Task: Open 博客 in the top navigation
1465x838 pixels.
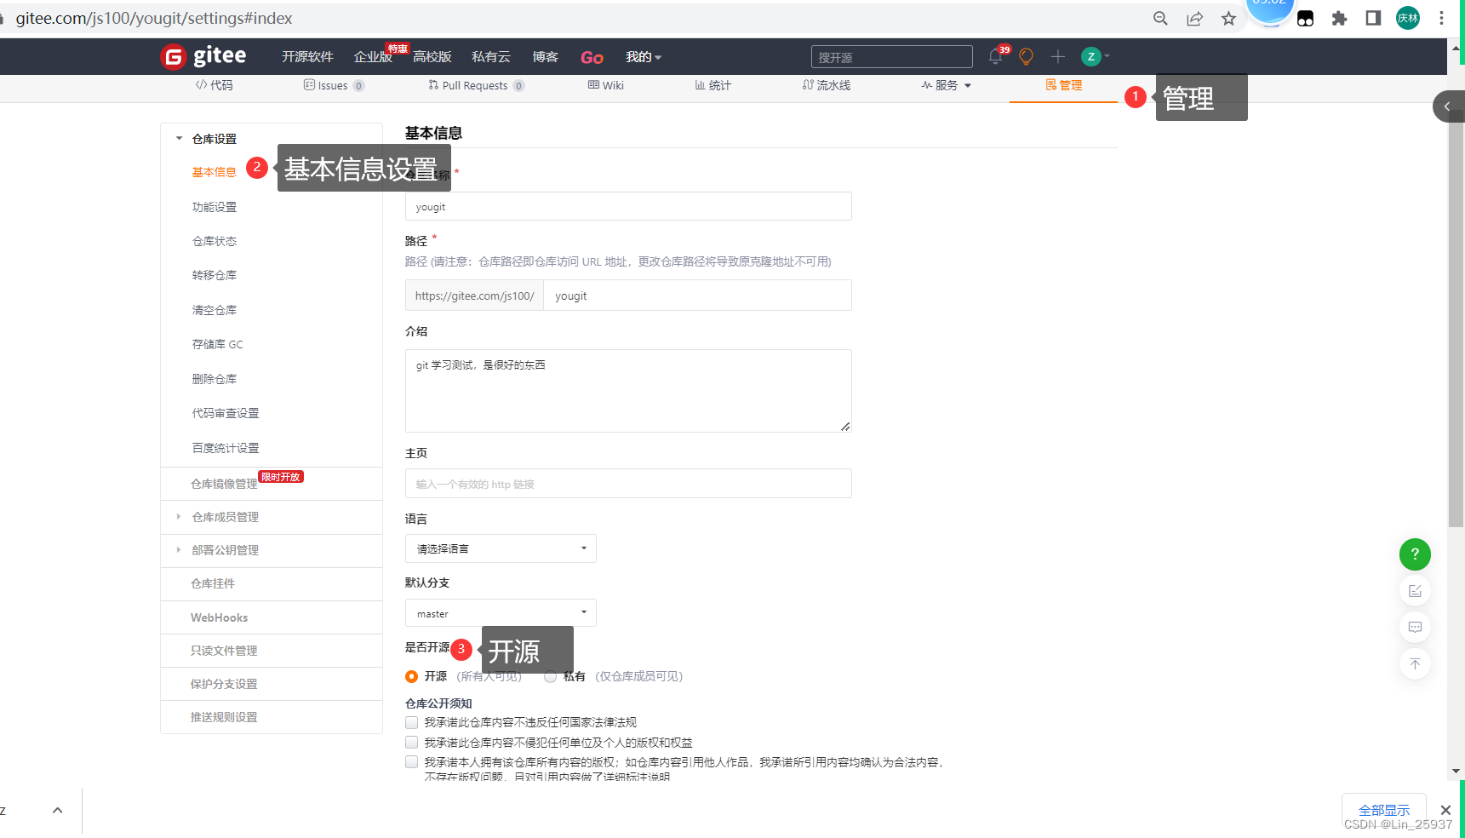Action: tap(546, 57)
